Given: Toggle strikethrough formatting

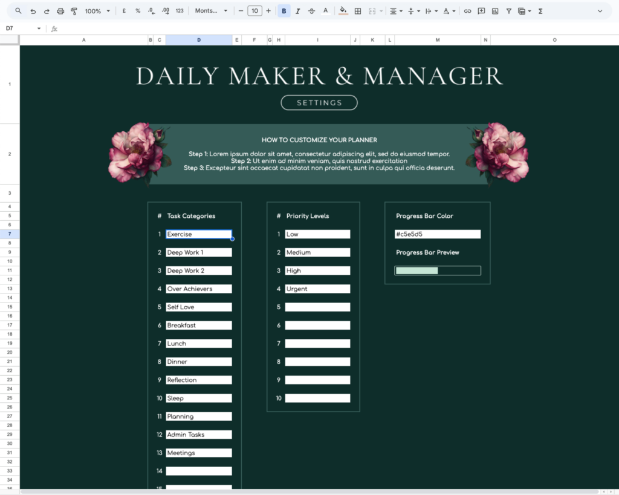Looking at the screenshot, I should pos(312,10).
